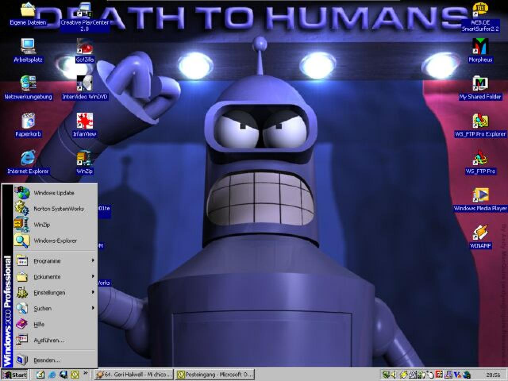Select Windows-Explorer in the Start menu

tap(55, 241)
